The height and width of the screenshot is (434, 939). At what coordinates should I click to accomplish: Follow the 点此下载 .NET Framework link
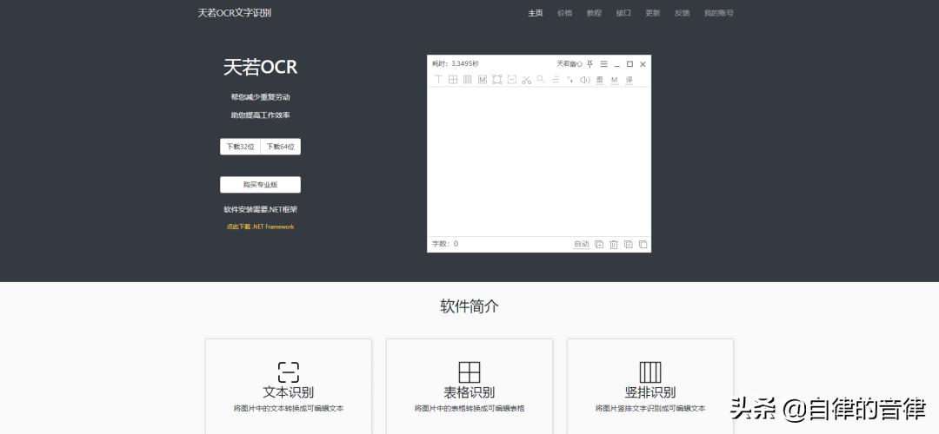(x=261, y=227)
